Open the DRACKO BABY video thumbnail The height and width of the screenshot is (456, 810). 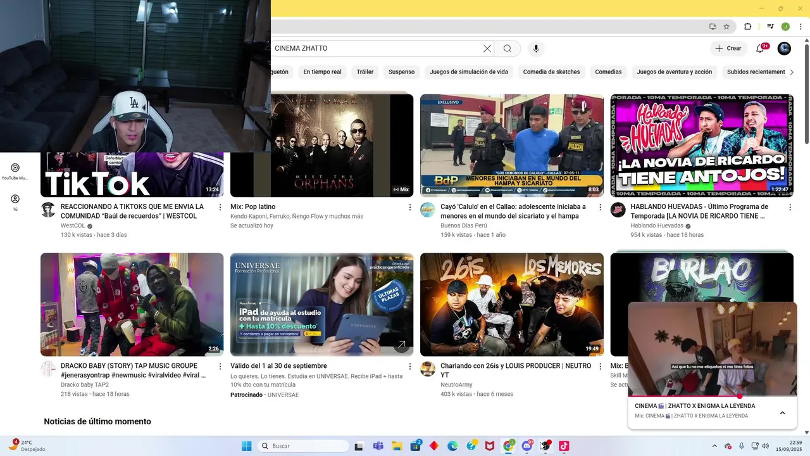[132, 305]
